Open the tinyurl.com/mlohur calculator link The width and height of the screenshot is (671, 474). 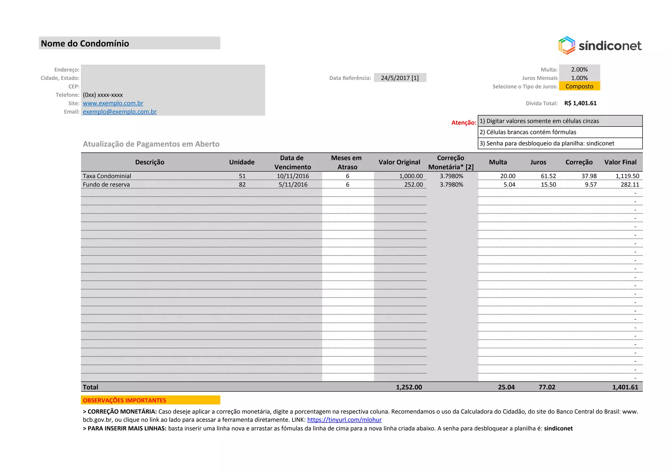pyautogui.click(x=344, y=420)
